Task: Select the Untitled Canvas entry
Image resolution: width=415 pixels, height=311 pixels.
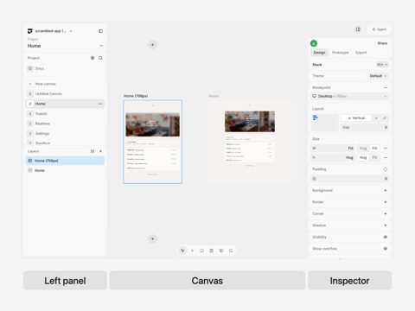Action: point(65,94)
